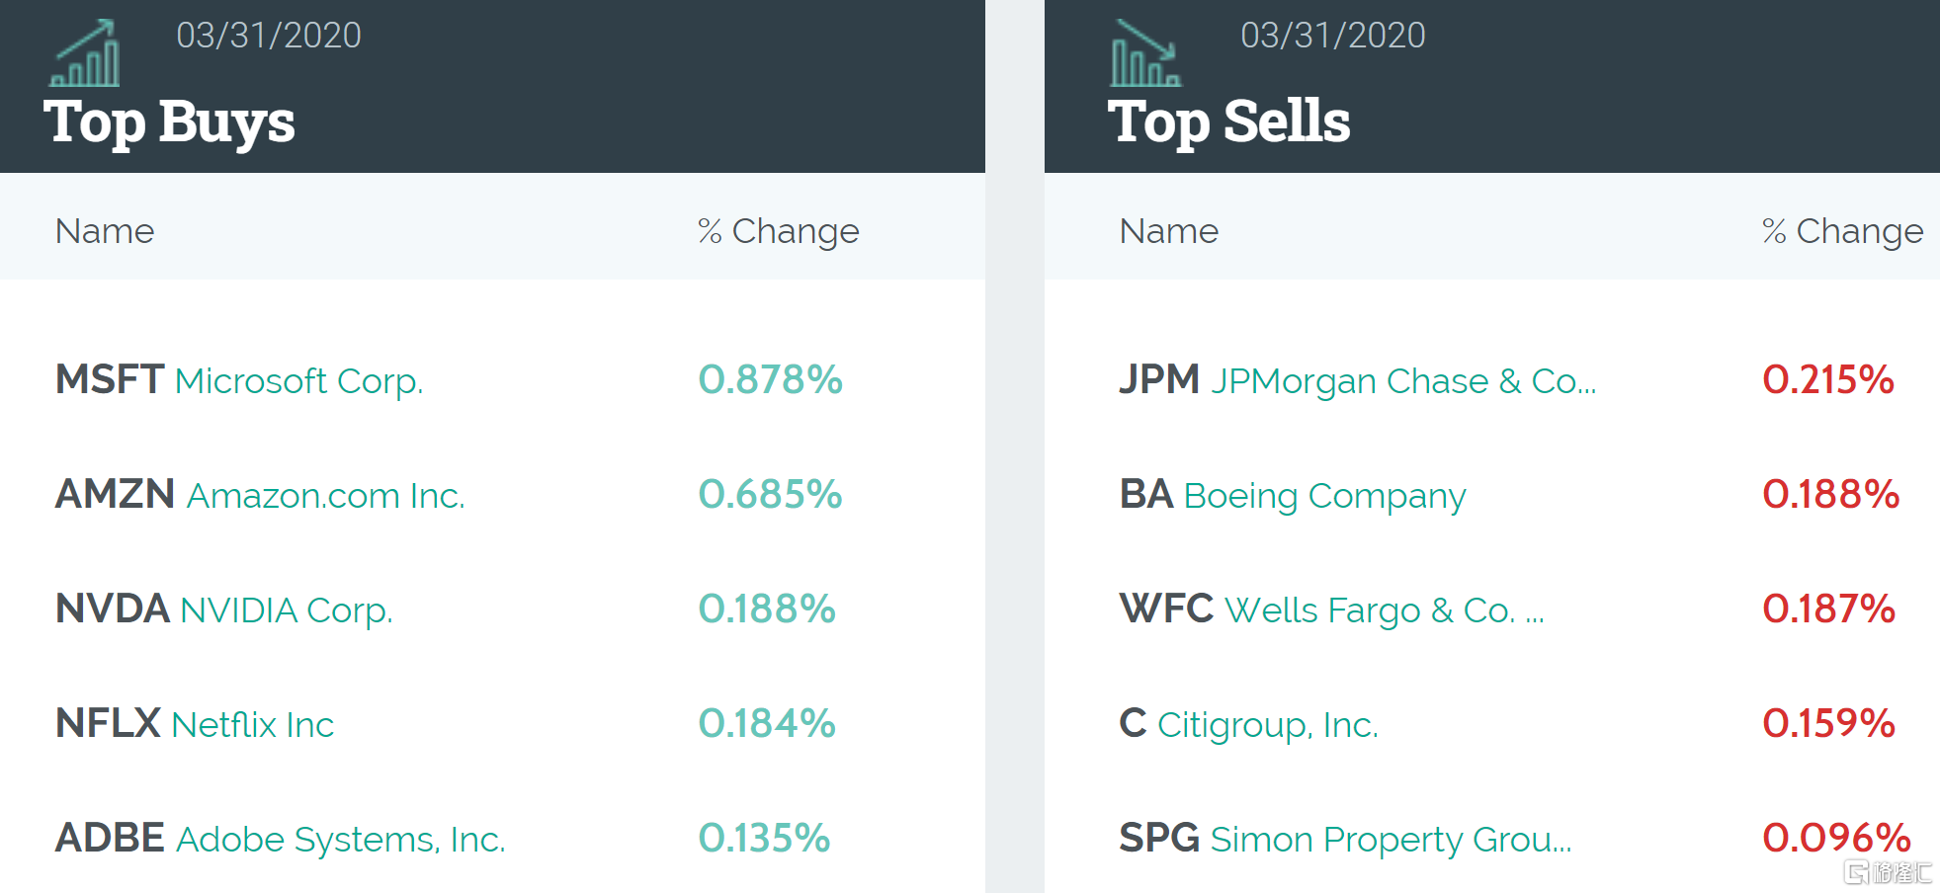Click the Top Buys heading

pyautogui.click(x=169, y=122)
